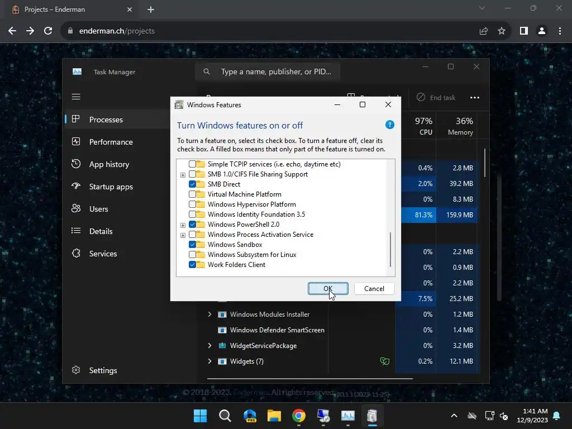Click the share page icon in address bar
The height and width of the screenshot is (429, 572).
[484, 31]
